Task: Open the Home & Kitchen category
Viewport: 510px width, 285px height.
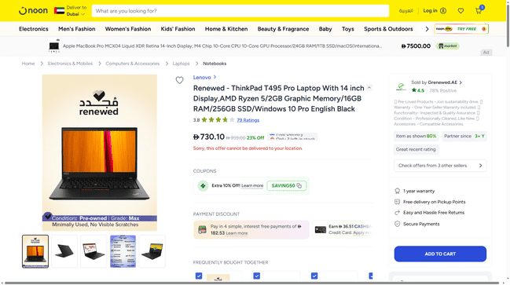Action: coord(226,29)
